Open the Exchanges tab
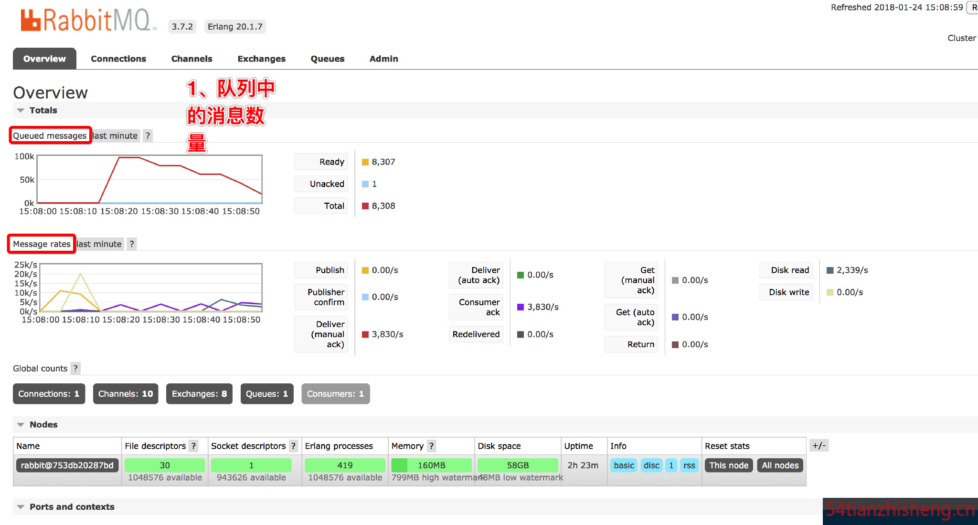The width and height of the screenshot is (978, 525). click(x=261, y=59)
